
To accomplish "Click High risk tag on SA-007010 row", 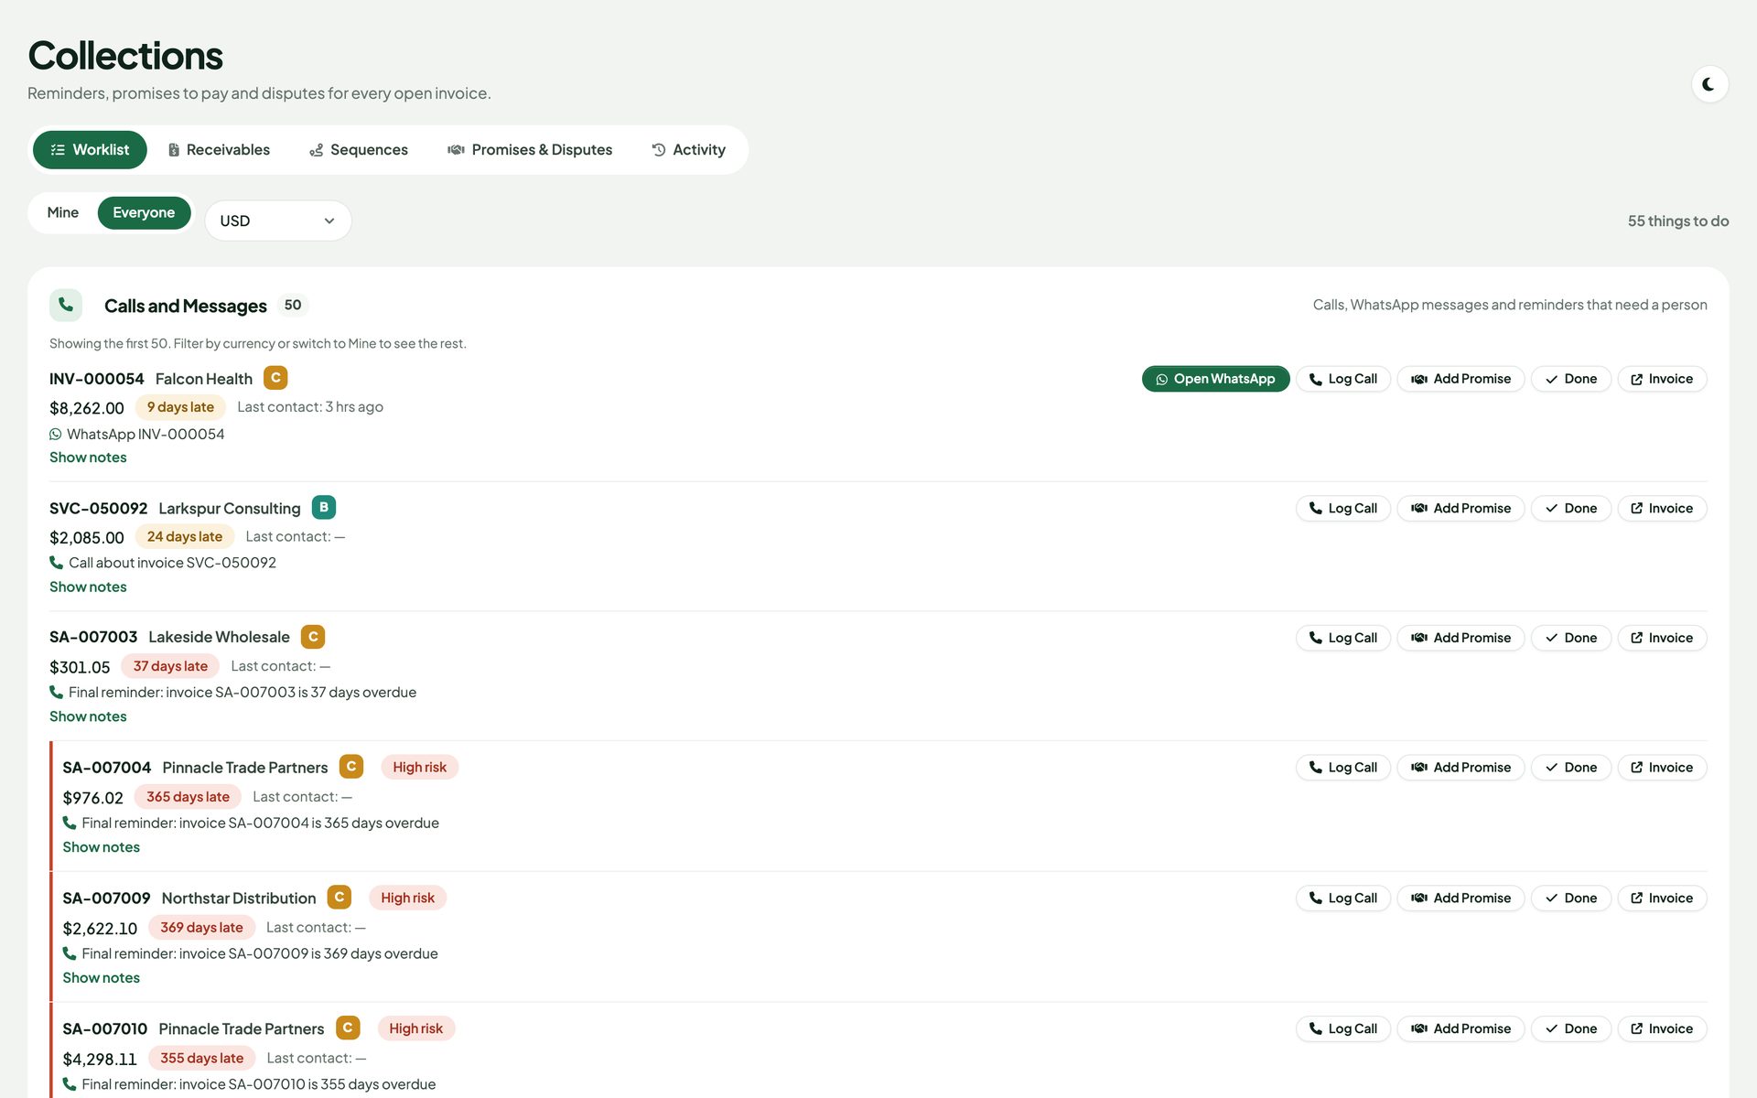I will coord(416,1028).
